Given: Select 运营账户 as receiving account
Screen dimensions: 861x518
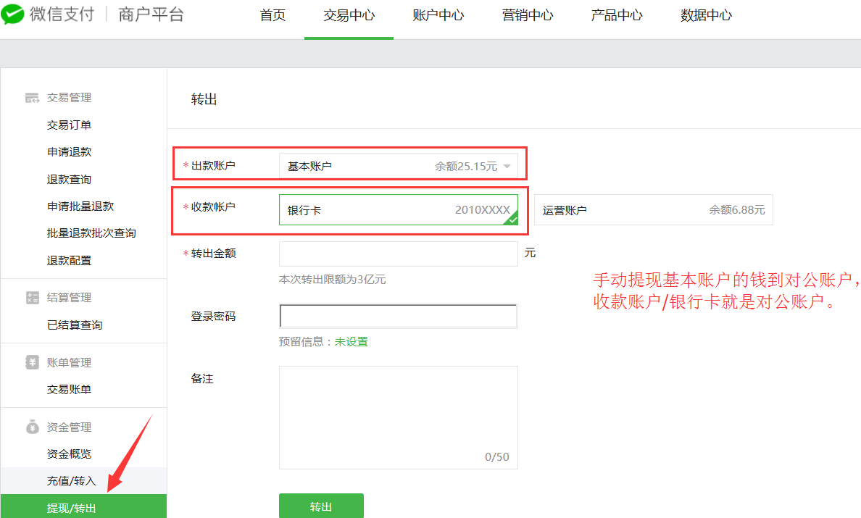Looking at the screenshot, I should (654, 209).
